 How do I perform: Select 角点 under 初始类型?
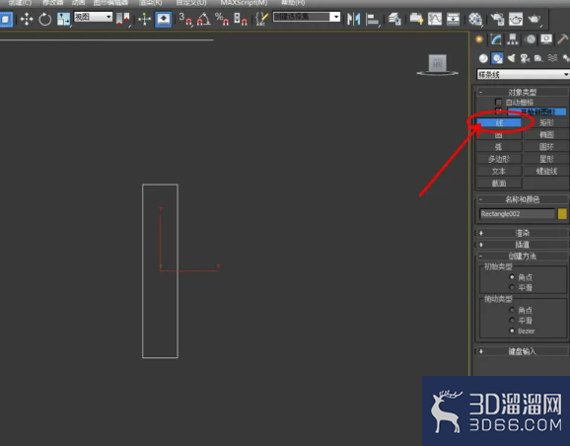pos(512,277)
